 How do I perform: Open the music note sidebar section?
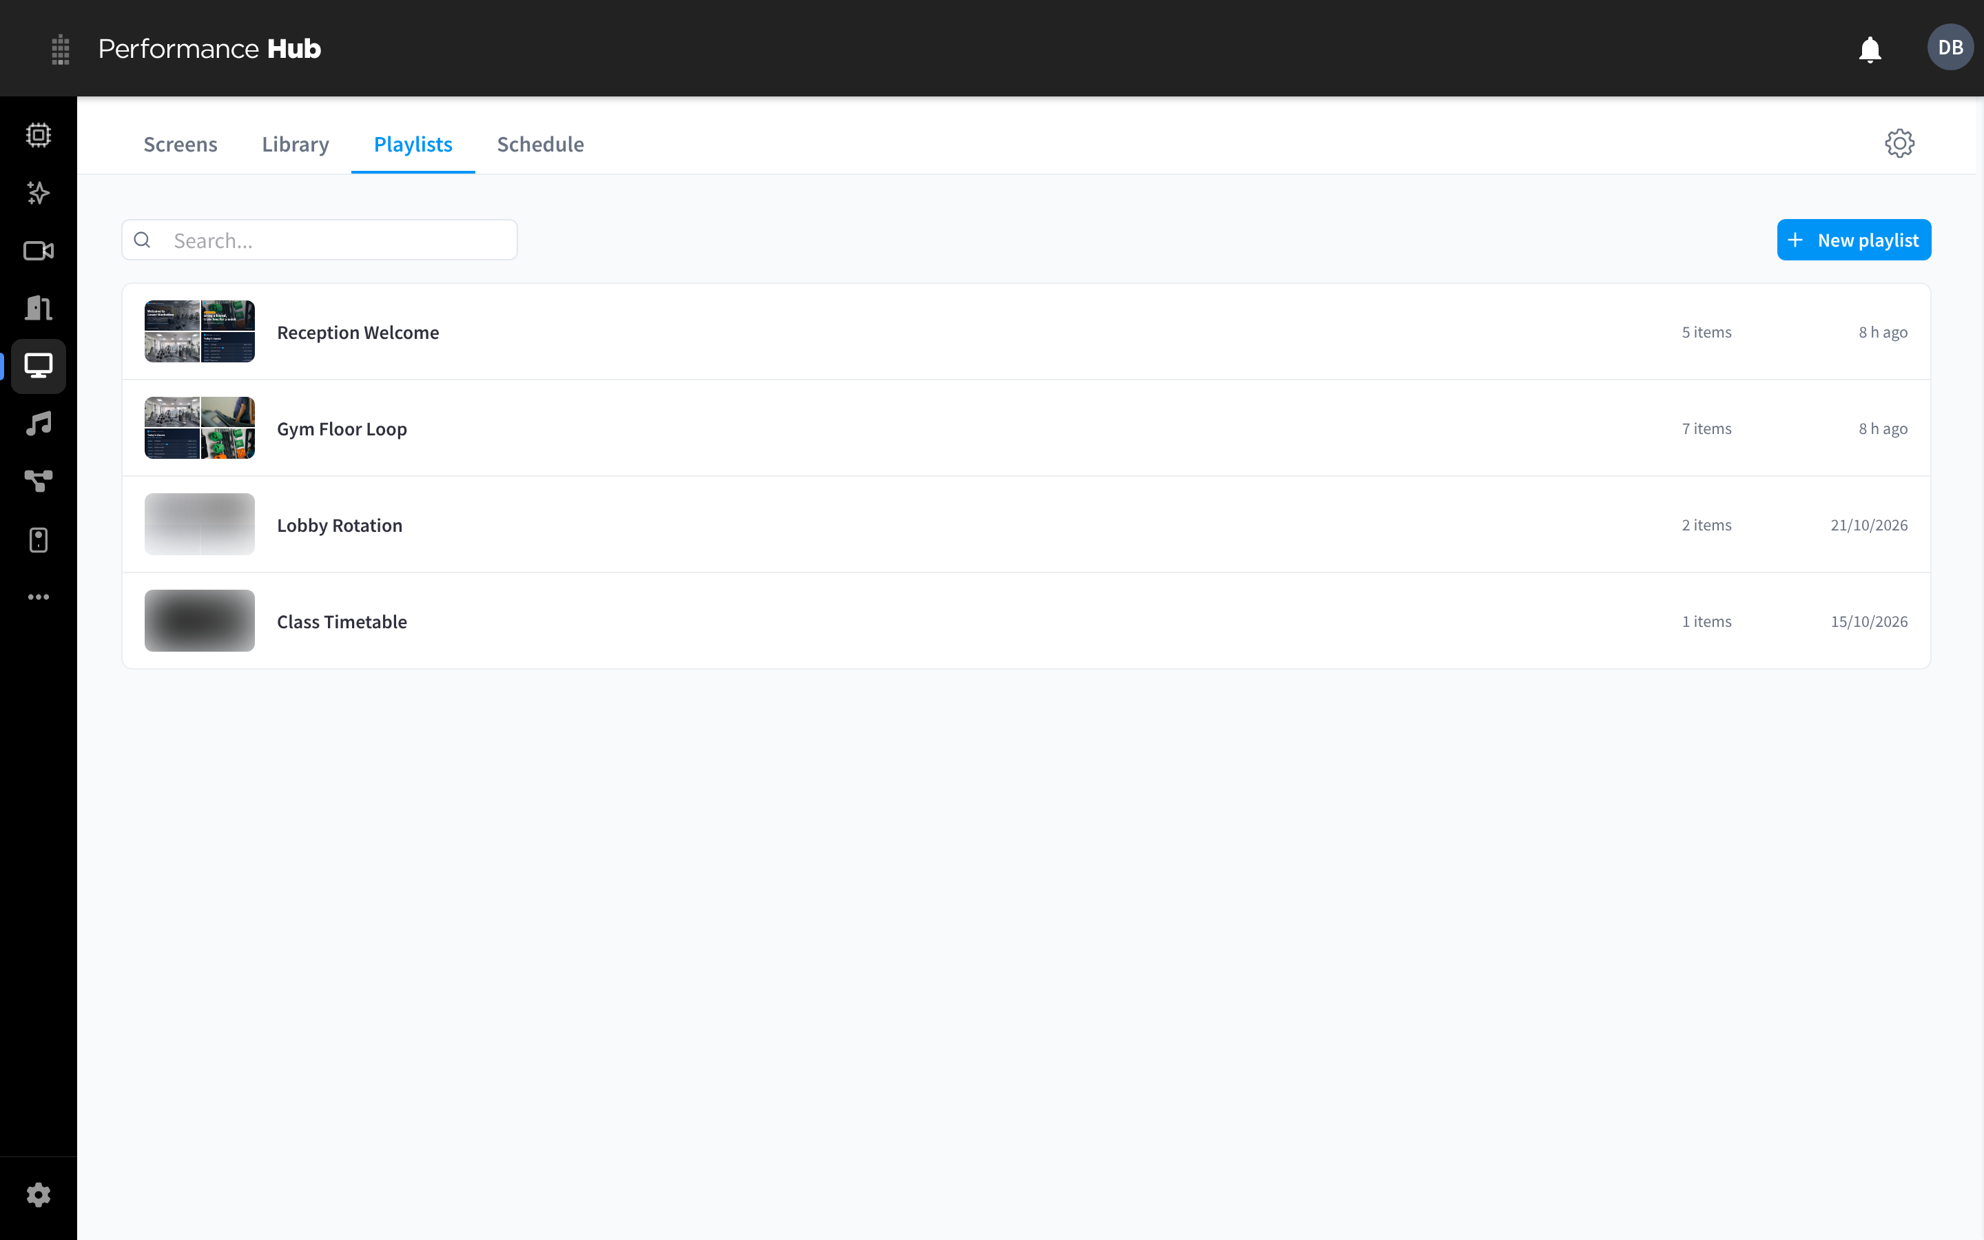pos(39,424)
